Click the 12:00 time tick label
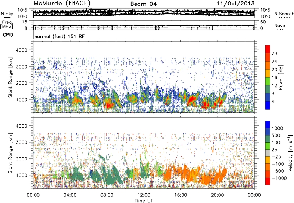 coord(144,195)
